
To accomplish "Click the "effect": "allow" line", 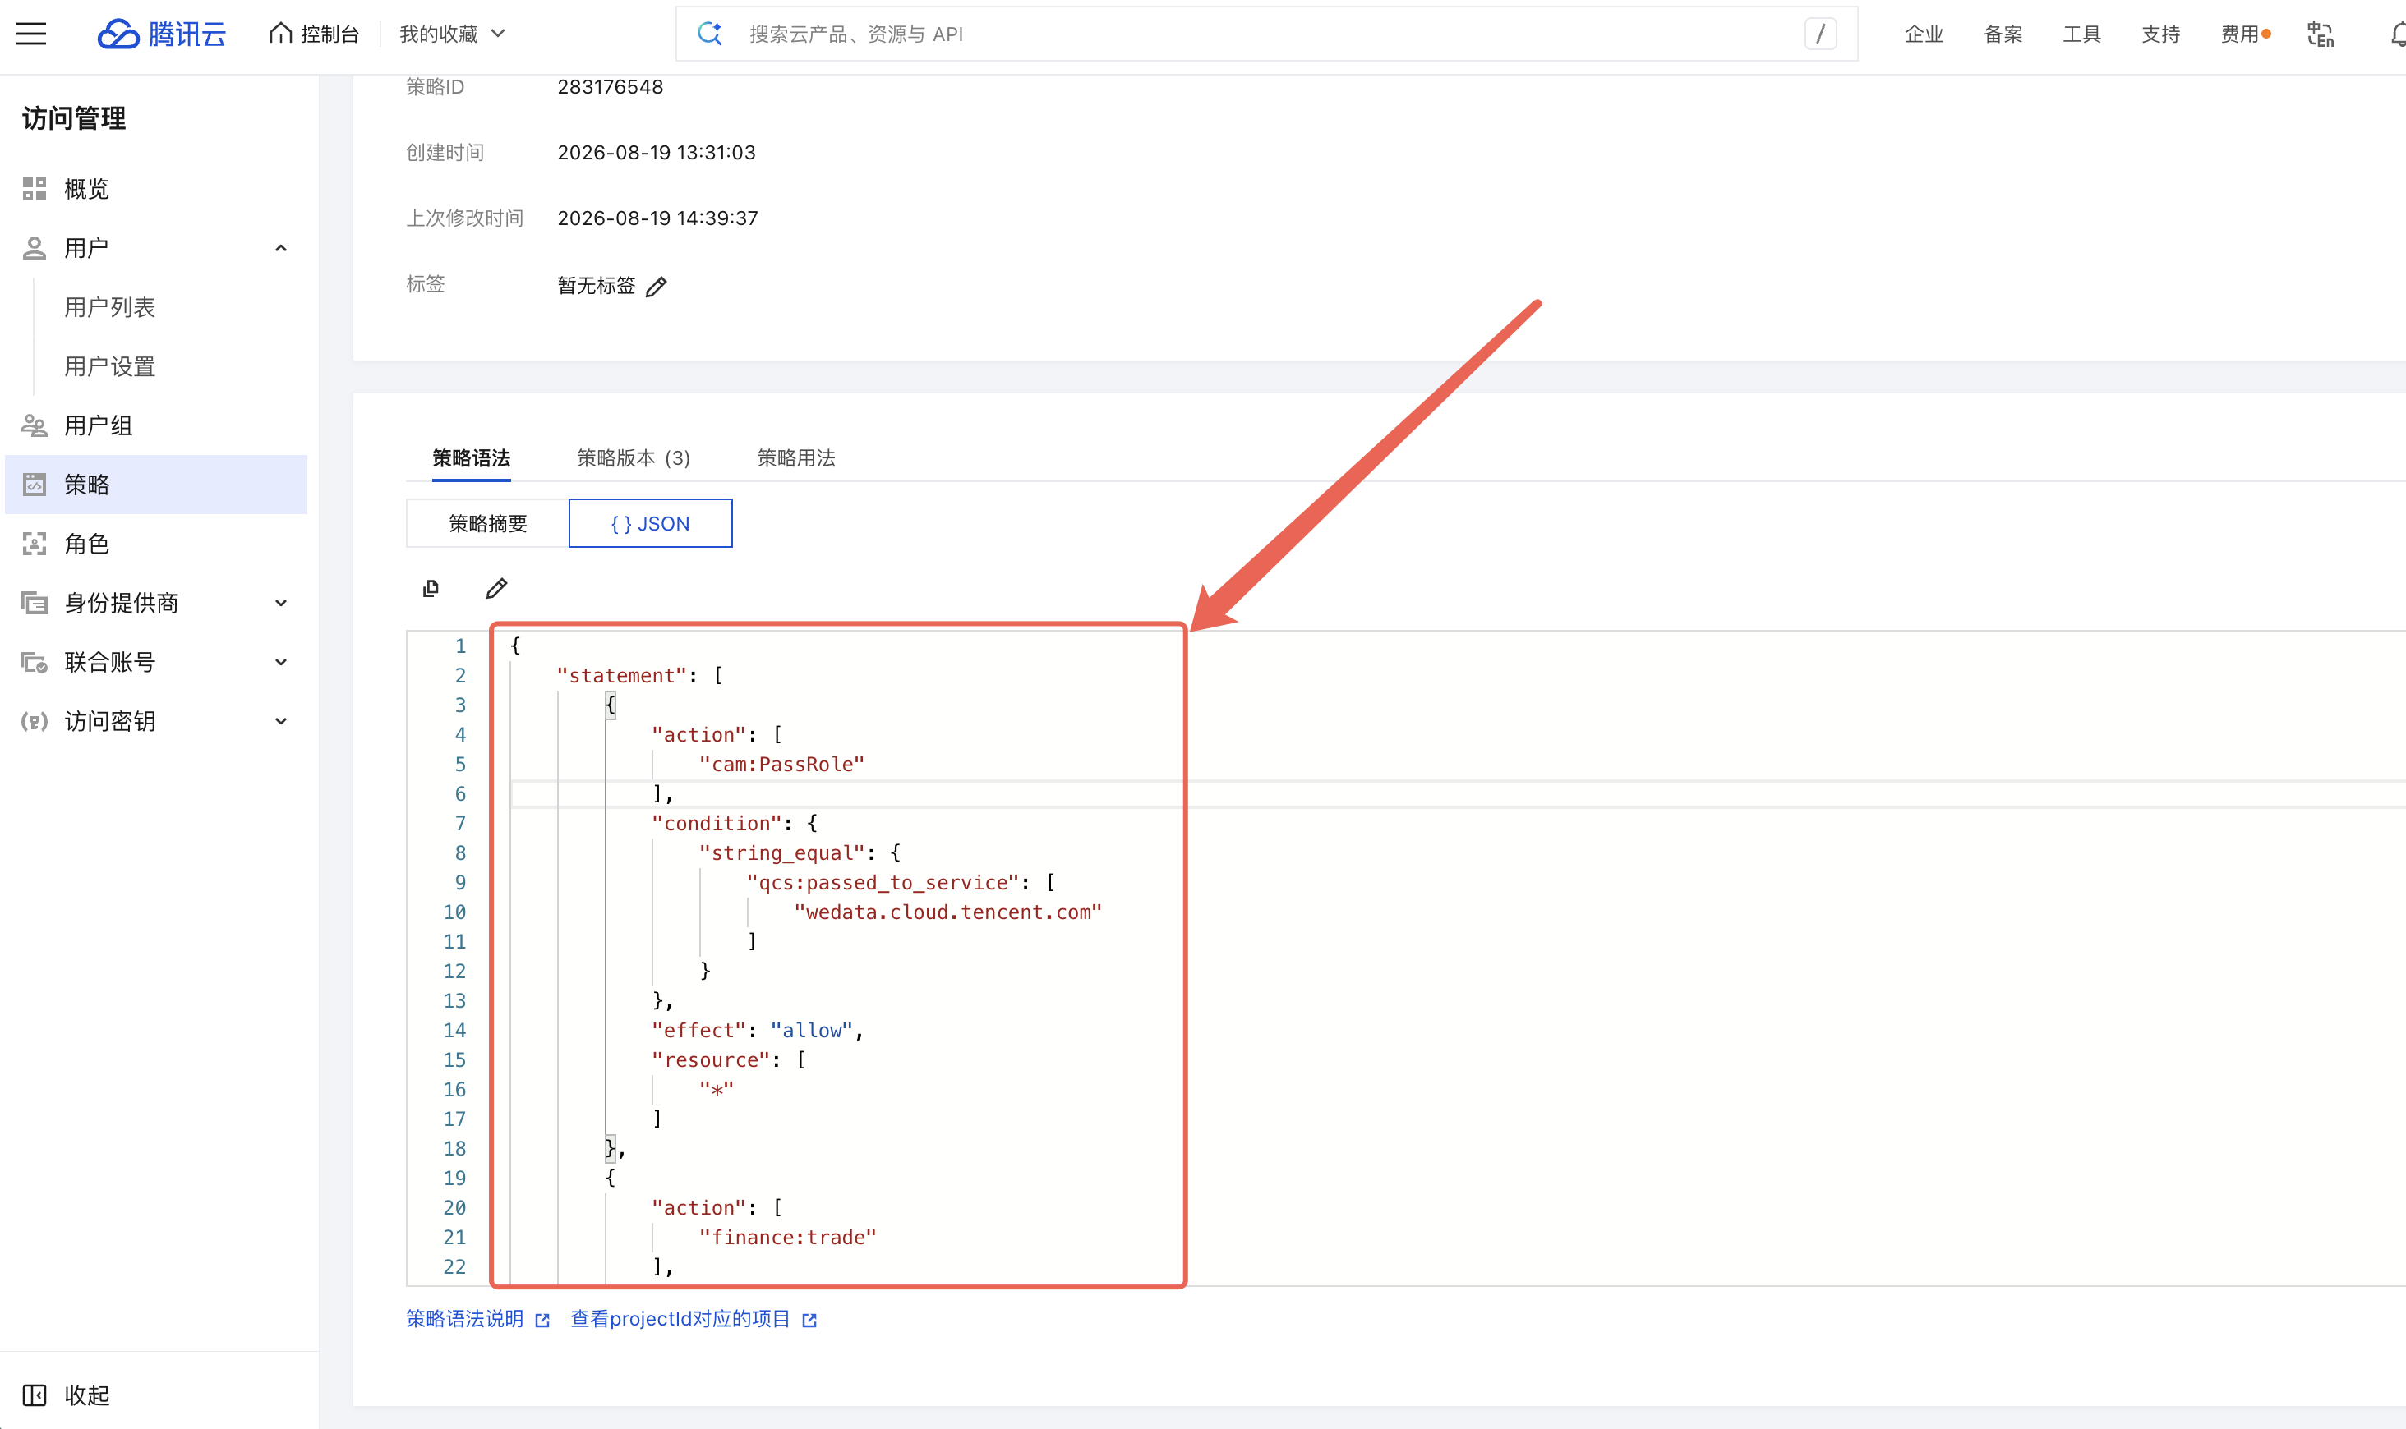I will click(757, 1031).
